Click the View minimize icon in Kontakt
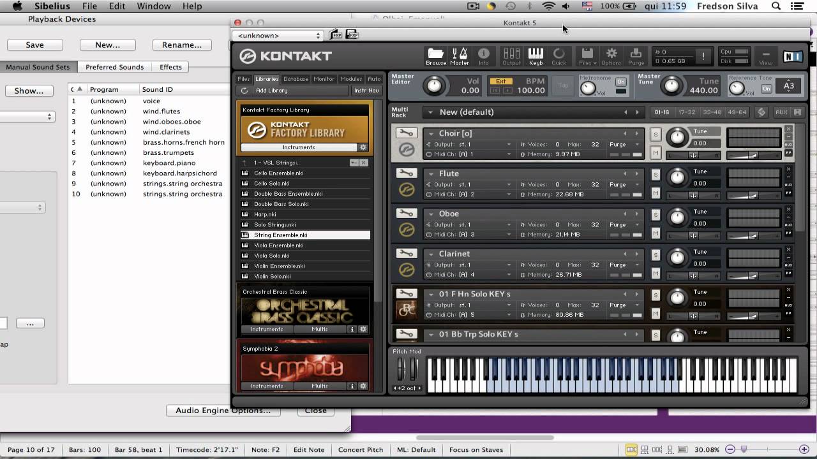The width and height of the screenshot is (817, 459). pos(765,56)
